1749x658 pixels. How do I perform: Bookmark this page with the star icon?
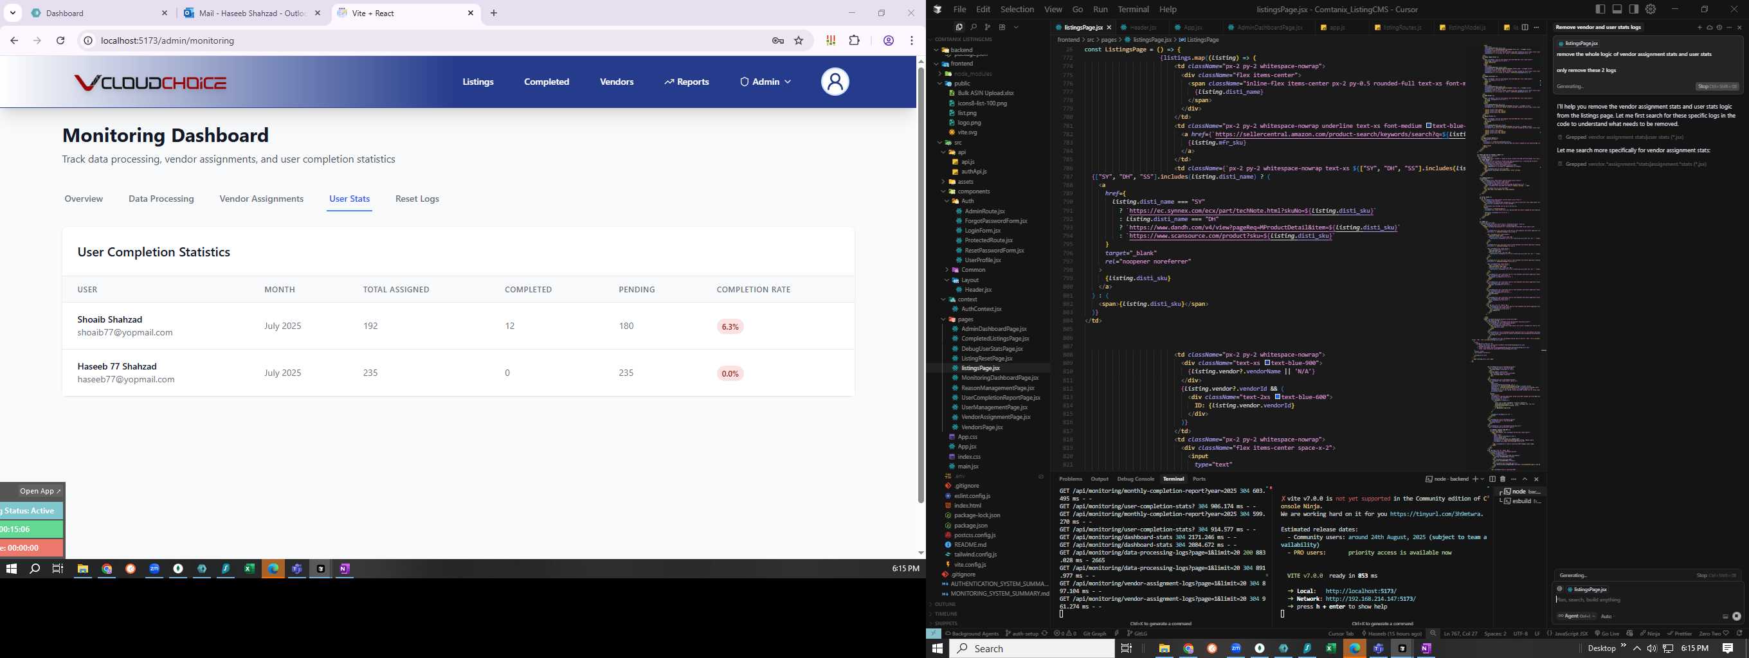coord(799,40)
